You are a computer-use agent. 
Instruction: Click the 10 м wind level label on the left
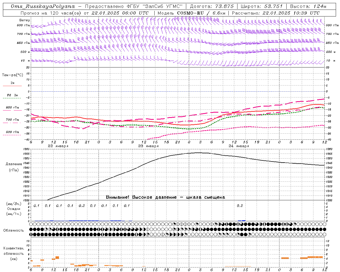(x=25, y=61)
